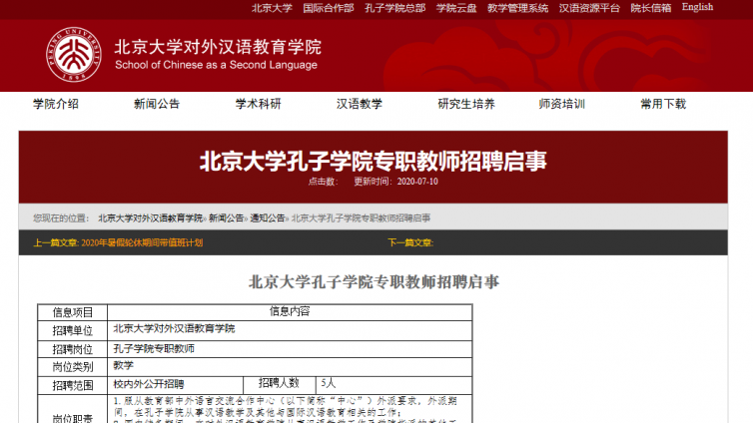This screenshot has height=423, width=753.
Task: Select the 北京大学对外汉语教育学院 table cell
Action: point(290,330)
